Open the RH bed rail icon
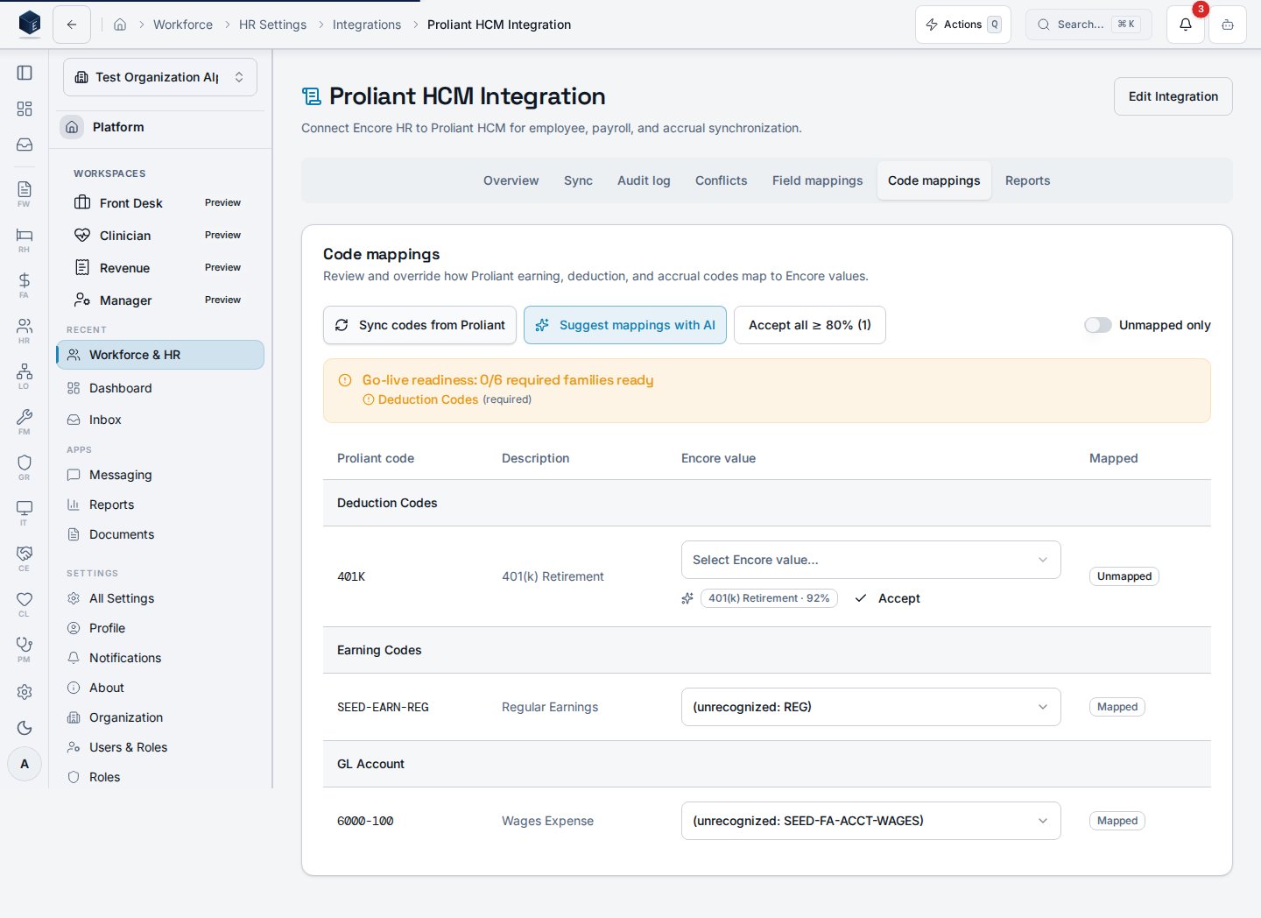Image resolution: width=1261 pixels, height=918 pixels. [x=25, y=238]
